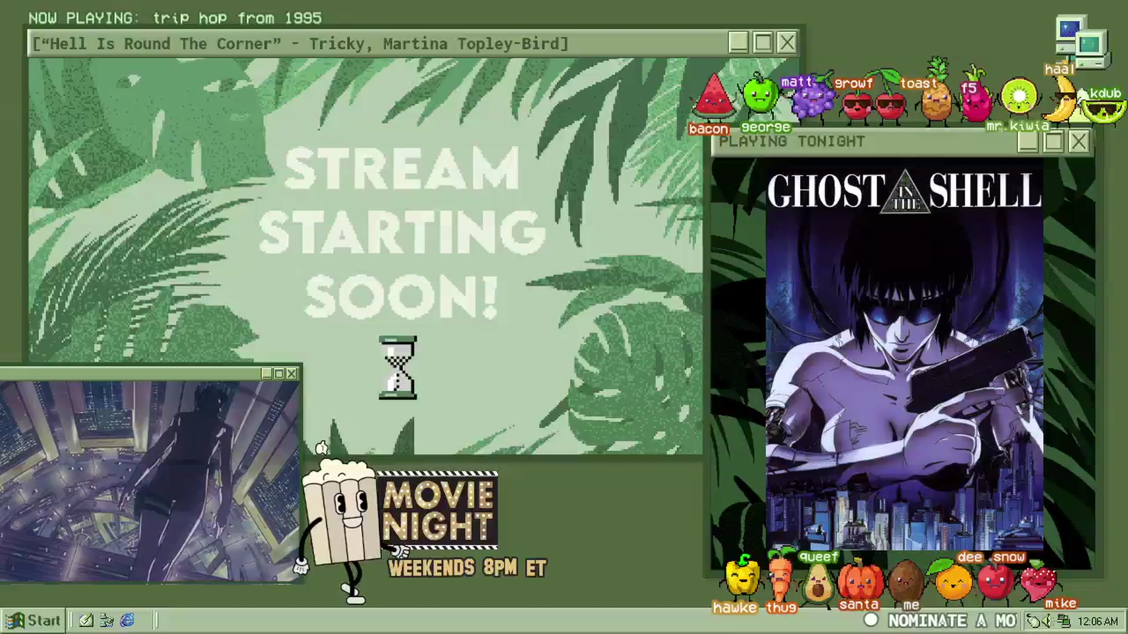The height and width of the screenshot is (634, 1128).
Task: Click the red apple avatar labeled snow
Action: point(995,581)
